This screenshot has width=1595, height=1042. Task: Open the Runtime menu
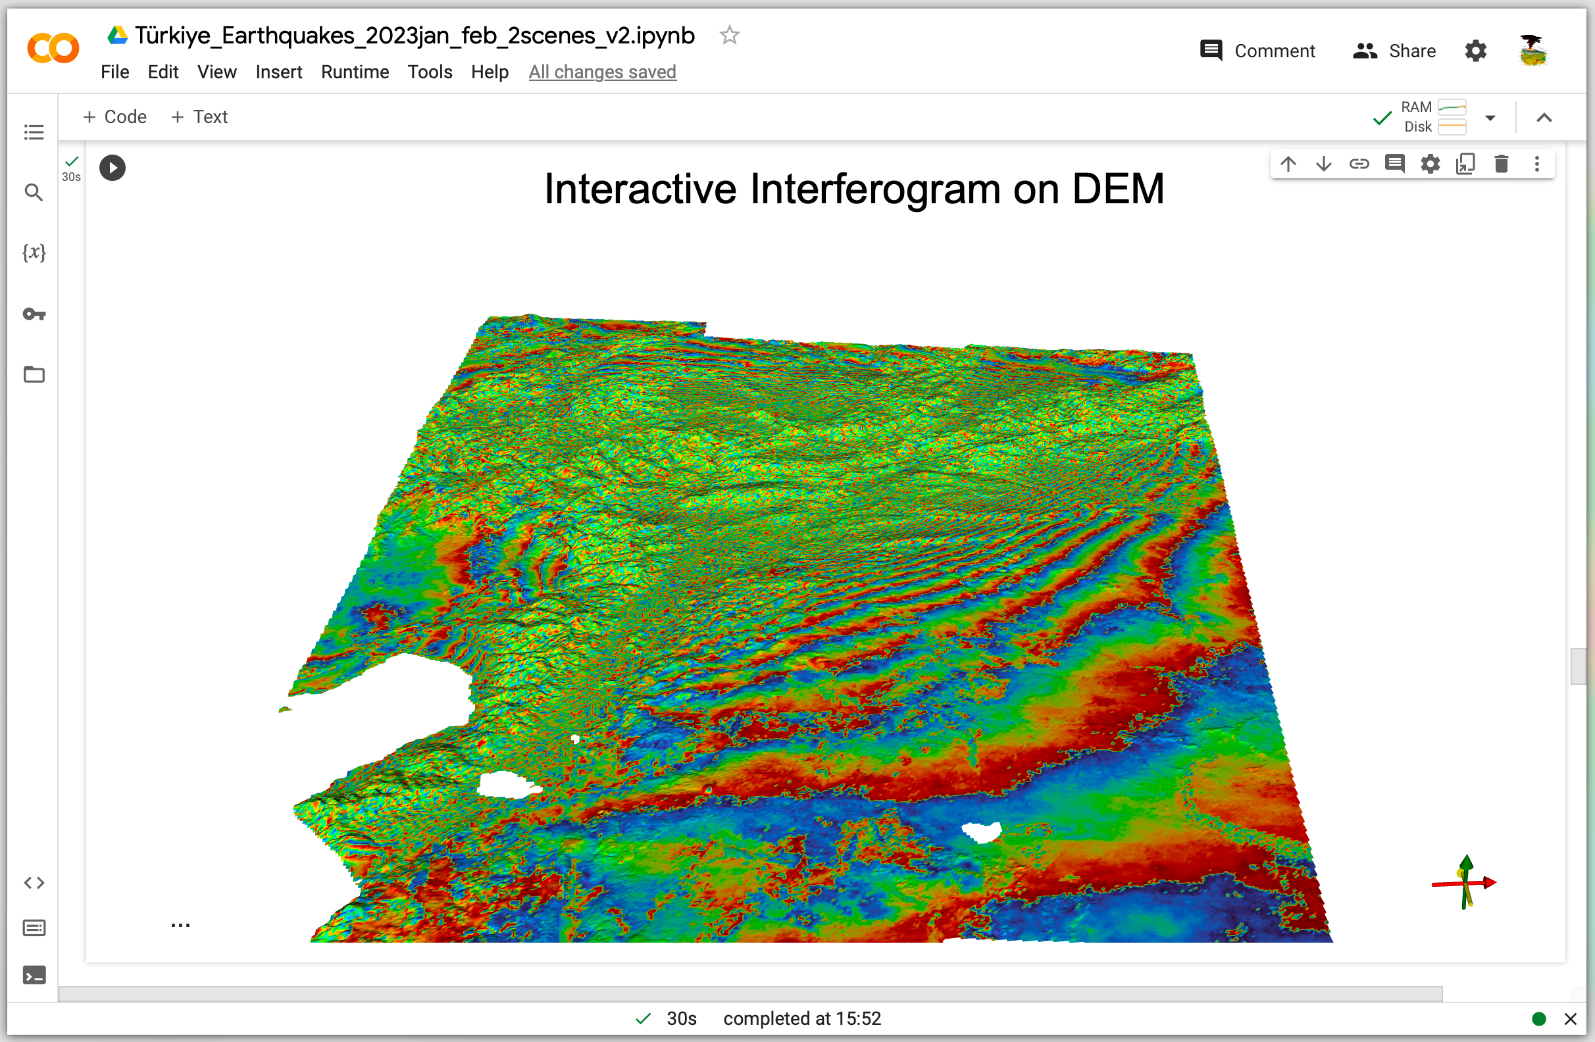tap(355, 72)
